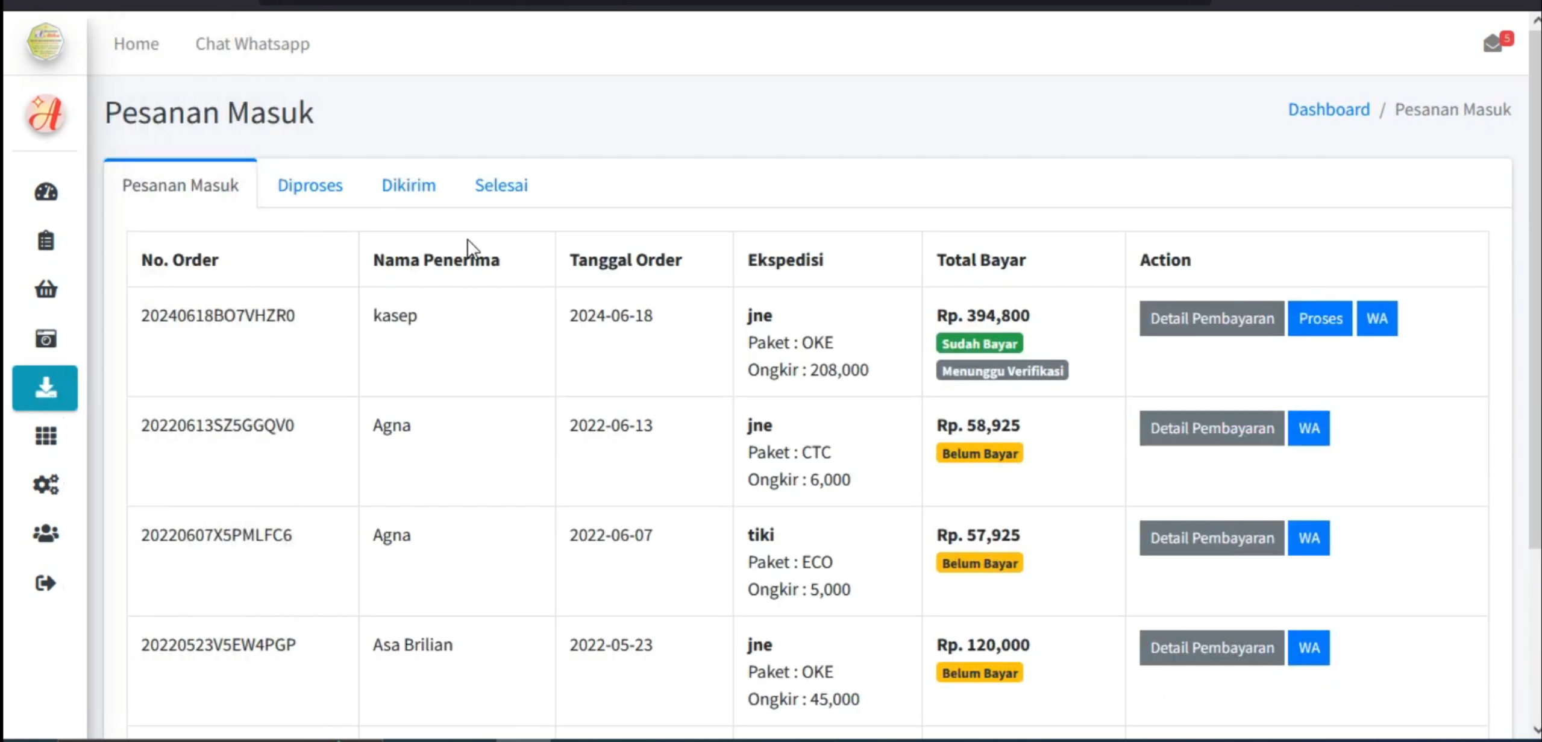Click WA button for Asa Brilian's order
Viewport: 1542px width, 742px height.
(1309, 647)
